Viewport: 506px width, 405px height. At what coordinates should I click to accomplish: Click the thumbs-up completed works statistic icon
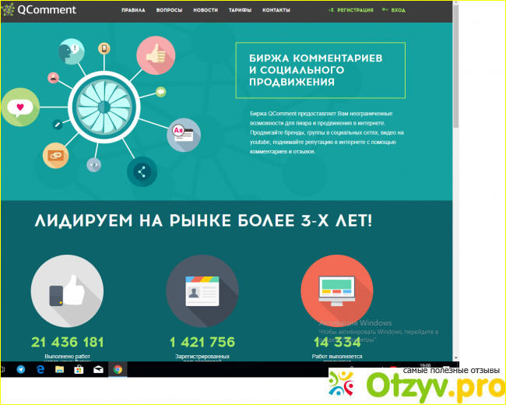click(x=67, y=291)
